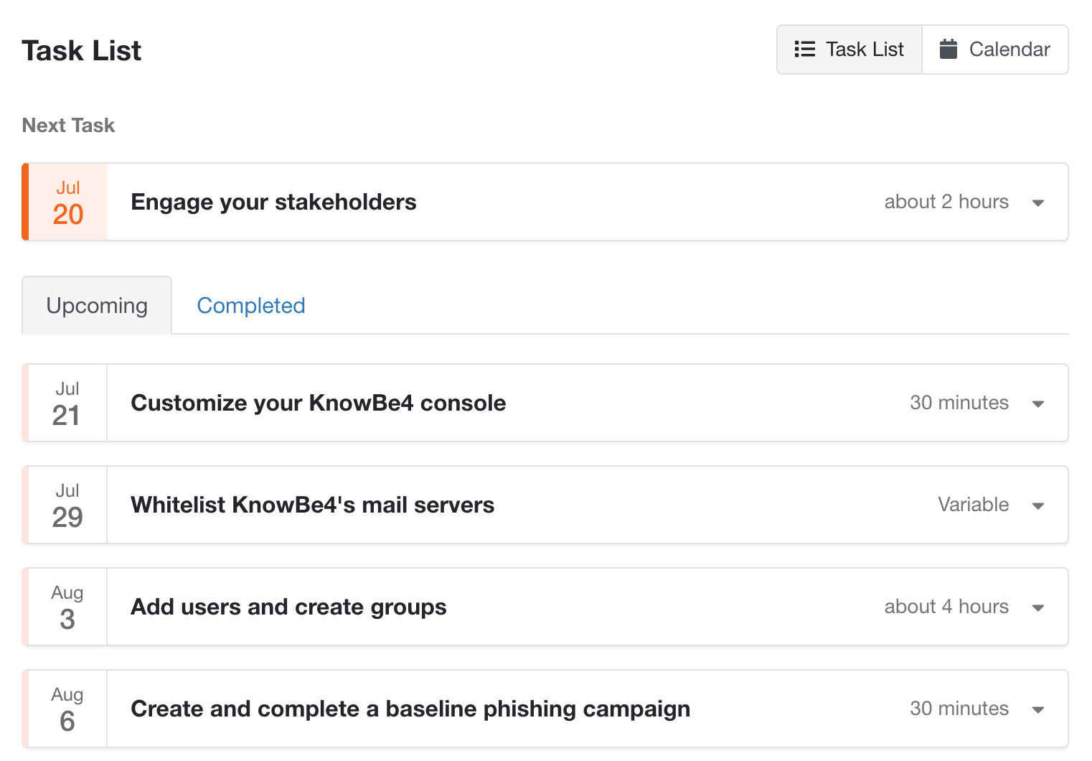
Task: Switch to the Calendar view
Action: point(995,50)
